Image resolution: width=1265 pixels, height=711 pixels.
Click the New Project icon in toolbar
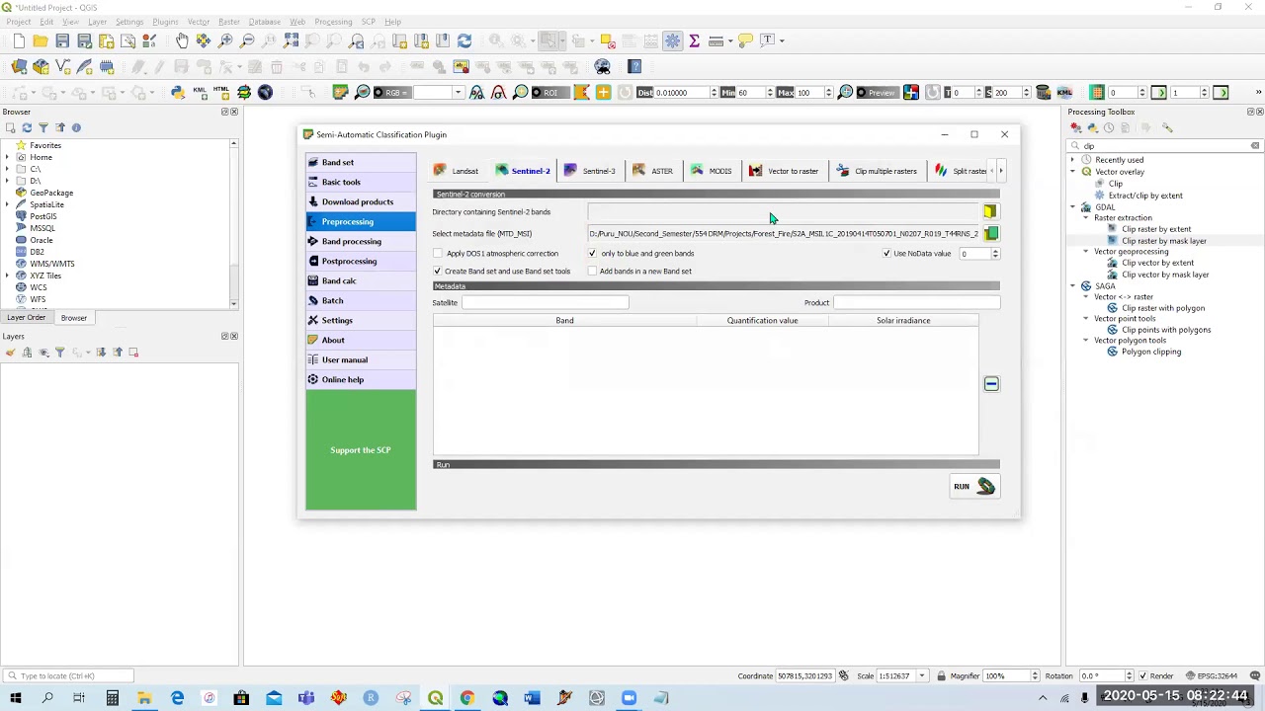(x=19, y=40)
